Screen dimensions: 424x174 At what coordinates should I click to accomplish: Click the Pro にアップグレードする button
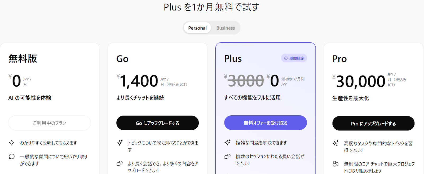pos(373,124)
